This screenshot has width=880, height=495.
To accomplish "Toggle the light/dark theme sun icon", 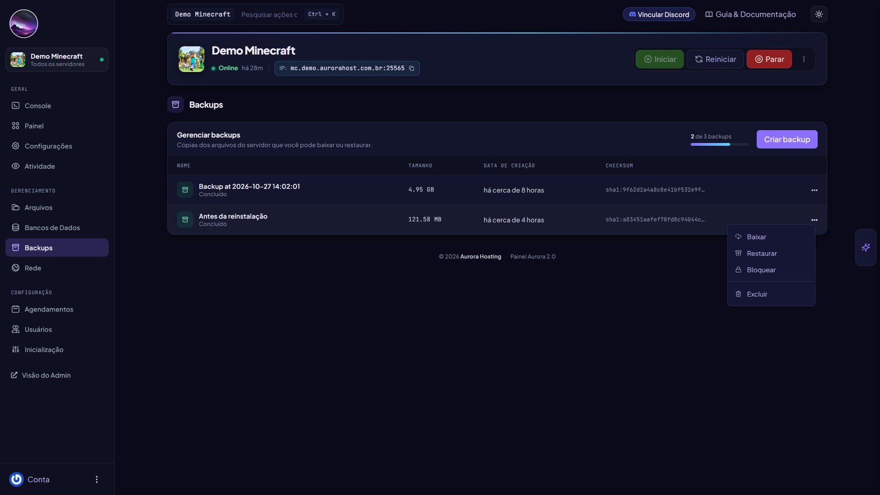I will click(819, 14).
